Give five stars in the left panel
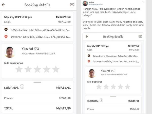This screenshot has width=152, height=114. click(56, 69)
